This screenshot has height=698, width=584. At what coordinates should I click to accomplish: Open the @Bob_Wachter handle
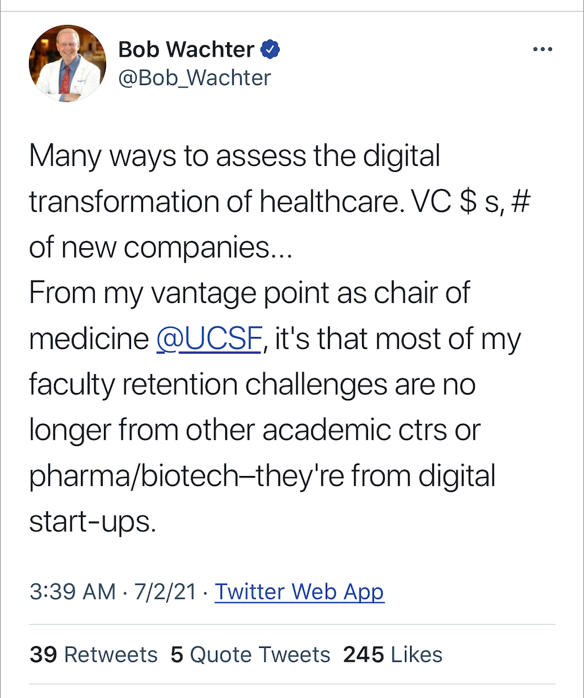pyautogui.click(x=194, y=78)
